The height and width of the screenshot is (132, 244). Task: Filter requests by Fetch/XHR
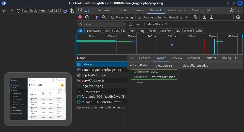pos(94,31)
